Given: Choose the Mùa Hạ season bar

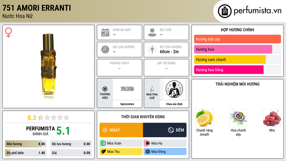Looking at the screenshot, I should tap(165, 143).
